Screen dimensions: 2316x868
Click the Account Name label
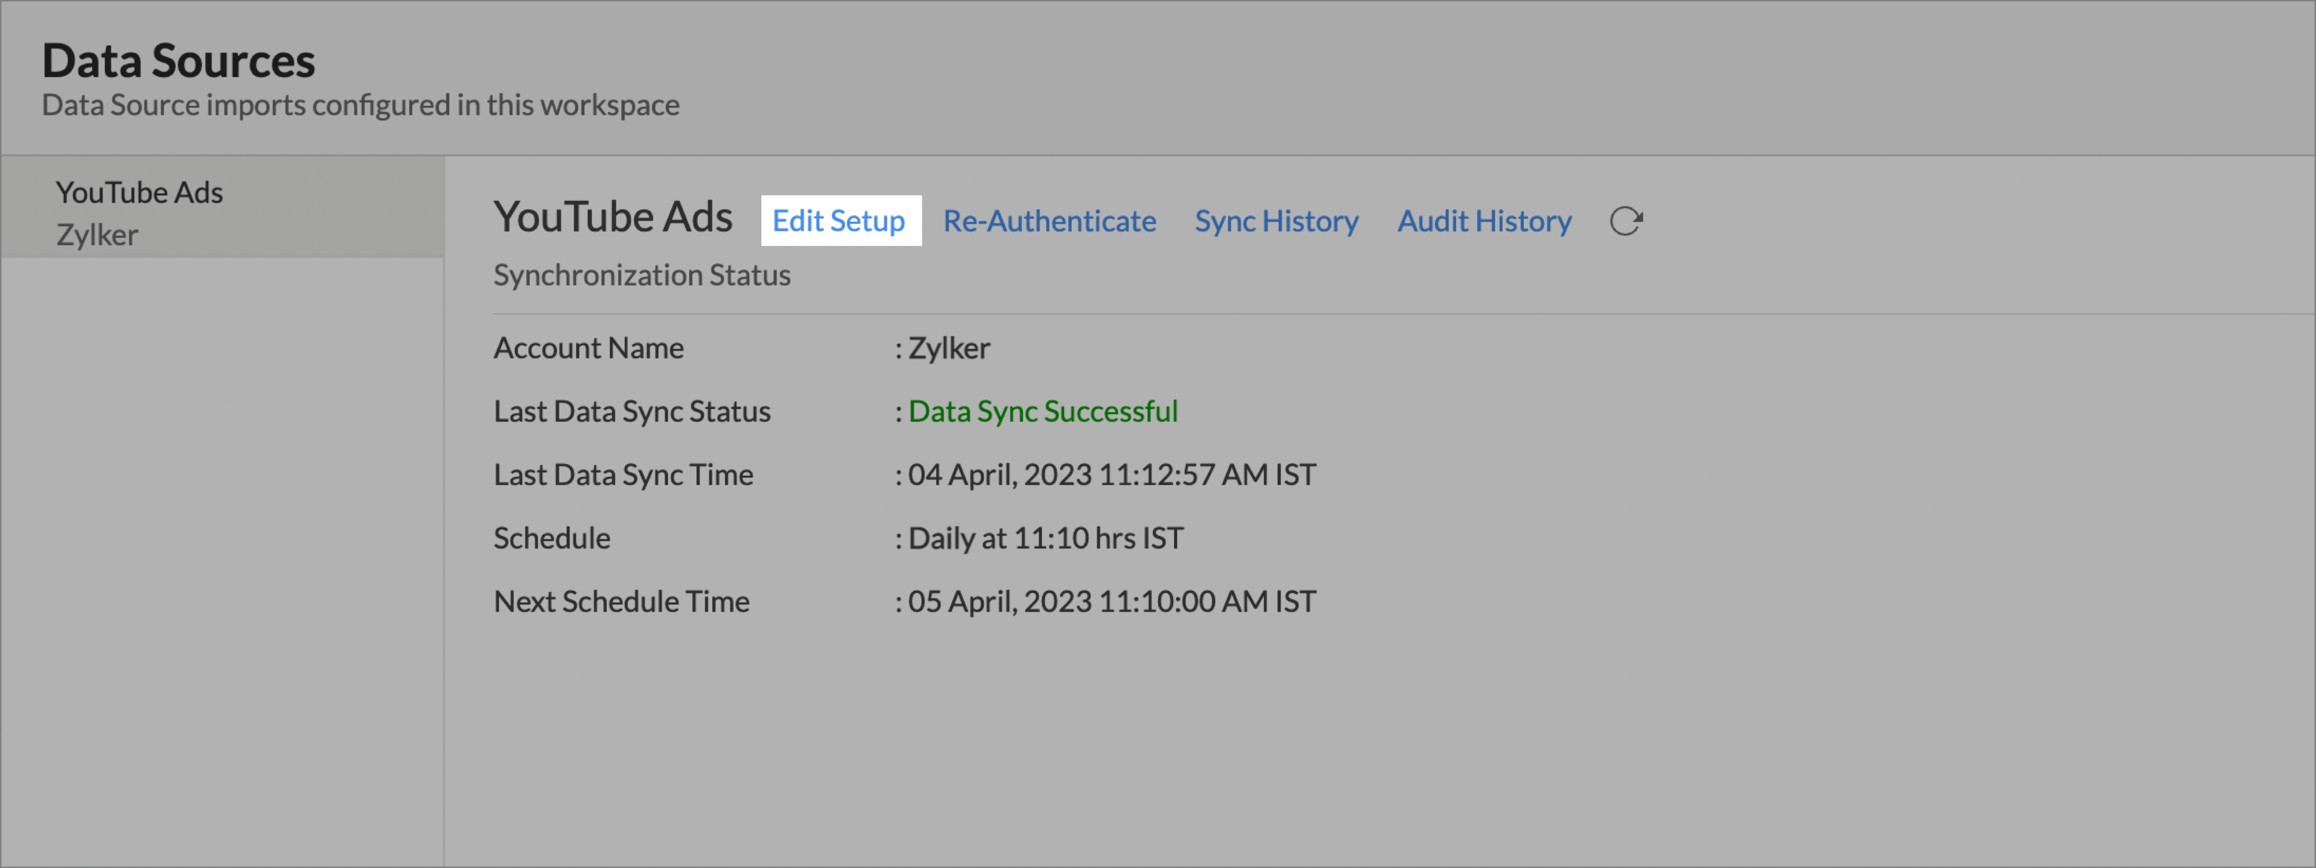point(589,348)
